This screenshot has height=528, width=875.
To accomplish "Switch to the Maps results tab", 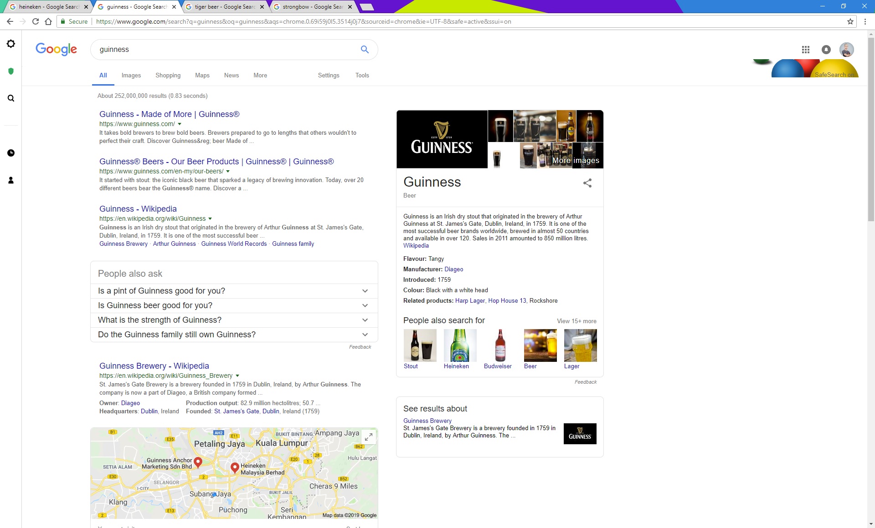I will (x=202, y=75).
